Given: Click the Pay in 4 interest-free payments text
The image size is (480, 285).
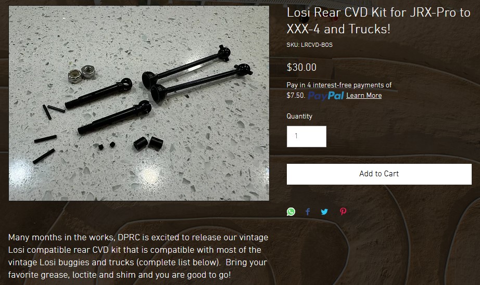Looking at the screenshot, I should click(x=339, y=85).
